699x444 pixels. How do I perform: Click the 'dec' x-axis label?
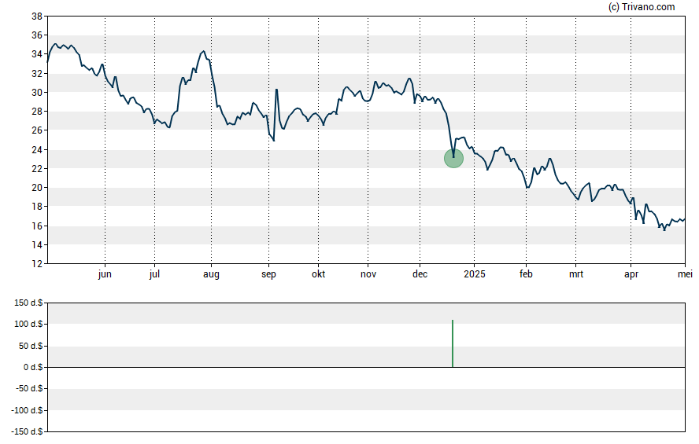[420, 274]
